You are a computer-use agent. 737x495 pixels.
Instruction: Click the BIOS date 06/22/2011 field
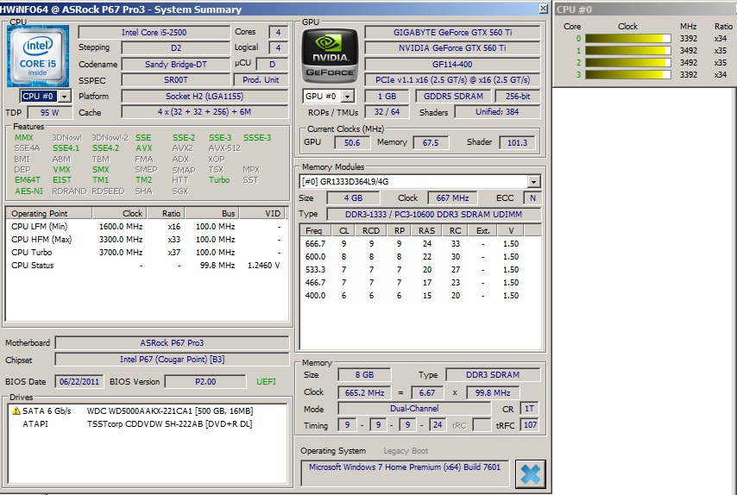point(79,382)
